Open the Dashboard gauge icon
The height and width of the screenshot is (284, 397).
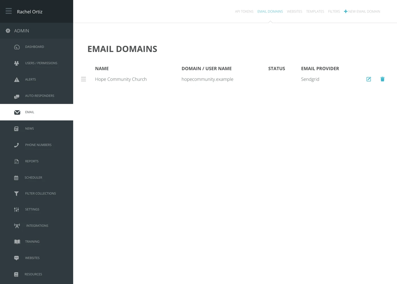pyautogui.click(x=17, y=47)
